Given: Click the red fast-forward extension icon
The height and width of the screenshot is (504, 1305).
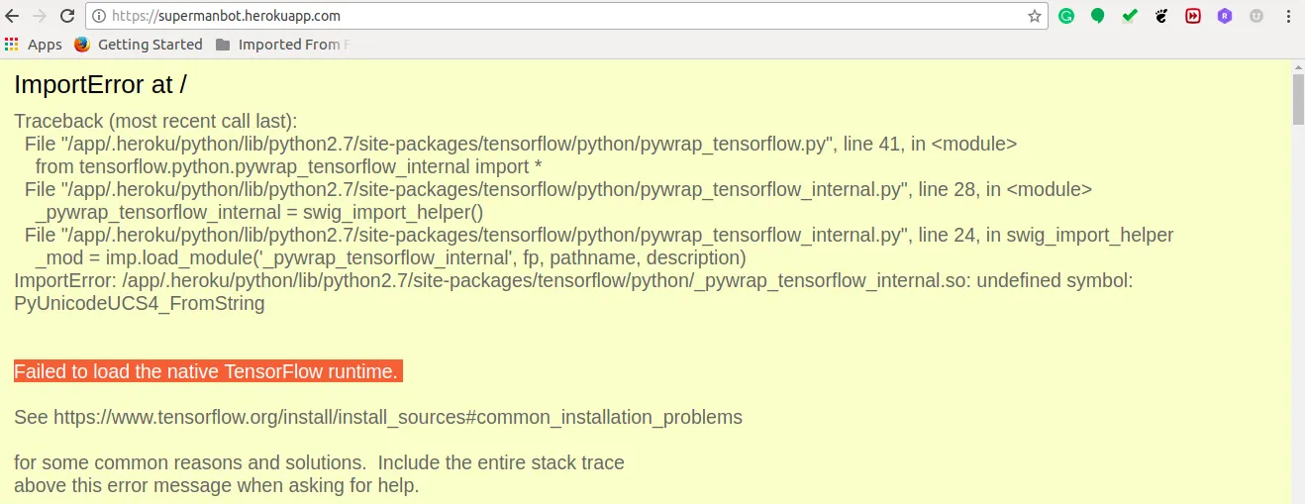Looking at the screenshot, I should [1193, 16].
